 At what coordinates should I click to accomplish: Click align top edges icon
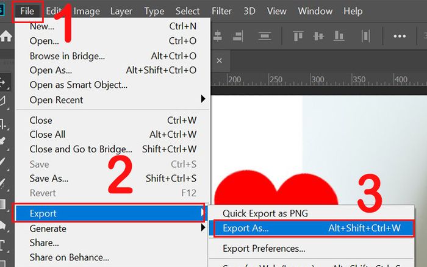tap(298, 36)
